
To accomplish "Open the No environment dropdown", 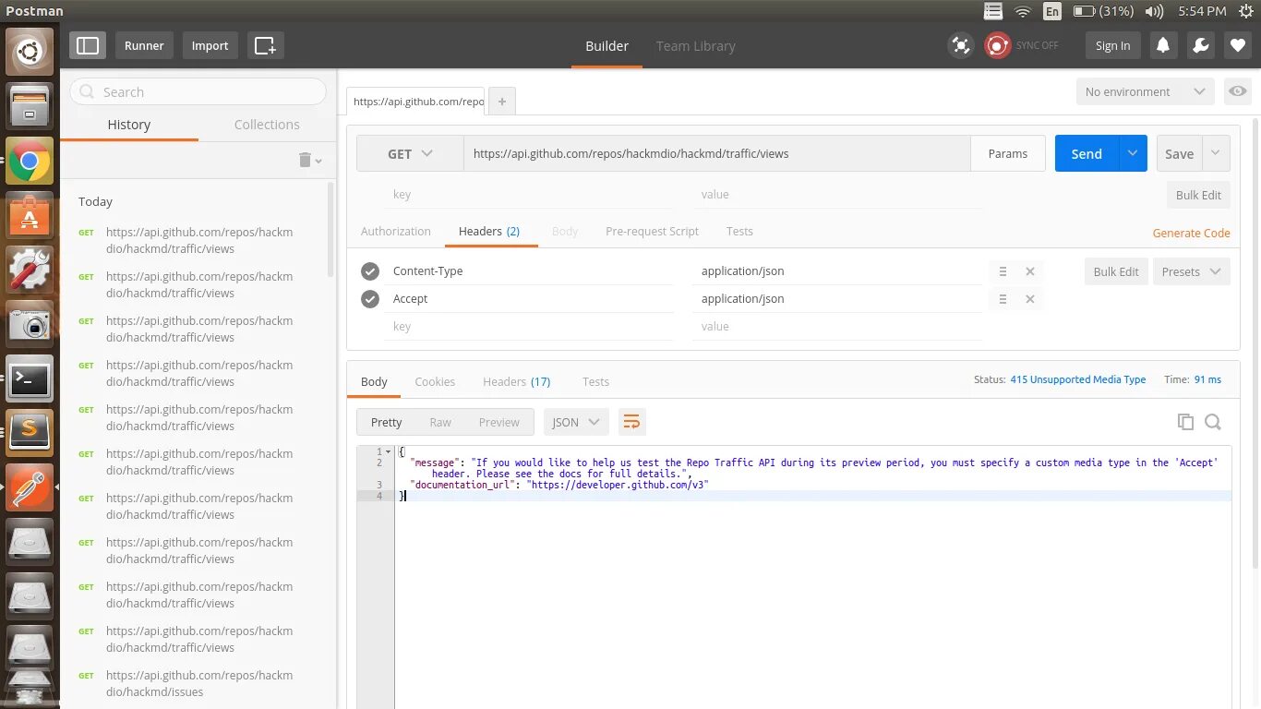I will point(1145,91).
